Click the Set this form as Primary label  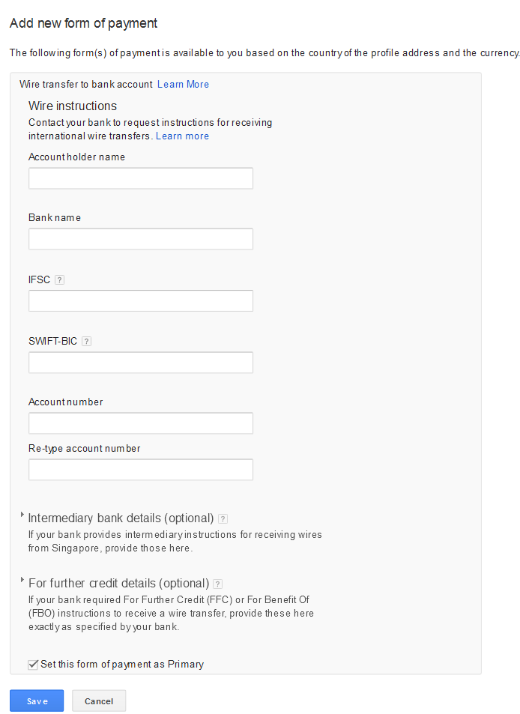point(122,665)
